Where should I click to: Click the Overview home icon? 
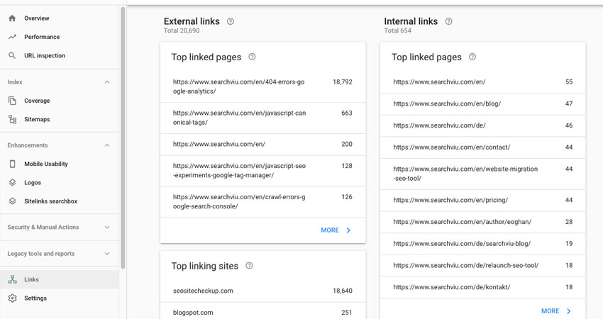[12, 18]
